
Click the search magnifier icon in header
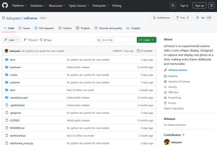(x=173, y=5)
